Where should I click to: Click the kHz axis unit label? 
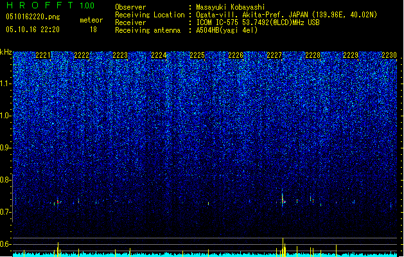coord(6,52)
